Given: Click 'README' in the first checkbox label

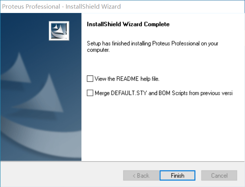Looking at the screenshot, I should (128, 79).
